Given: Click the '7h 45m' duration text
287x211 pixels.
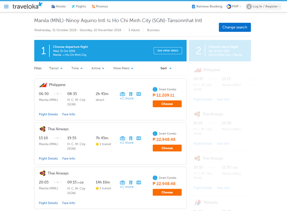Looking at the screenshot, I should pos(102,138).
